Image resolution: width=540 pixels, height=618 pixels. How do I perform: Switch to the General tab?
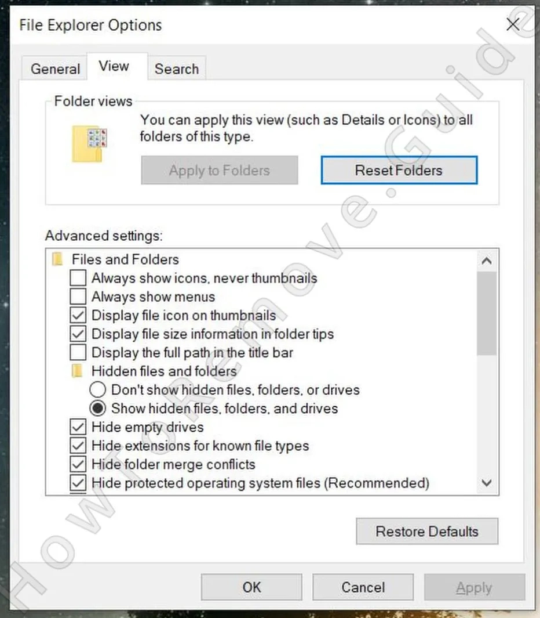click(x=55, y=69)
